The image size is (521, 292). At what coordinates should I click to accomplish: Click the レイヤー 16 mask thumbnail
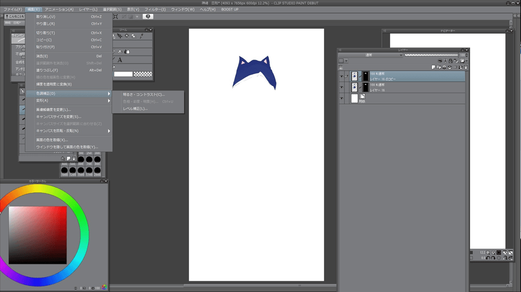[x=365, y=87]
